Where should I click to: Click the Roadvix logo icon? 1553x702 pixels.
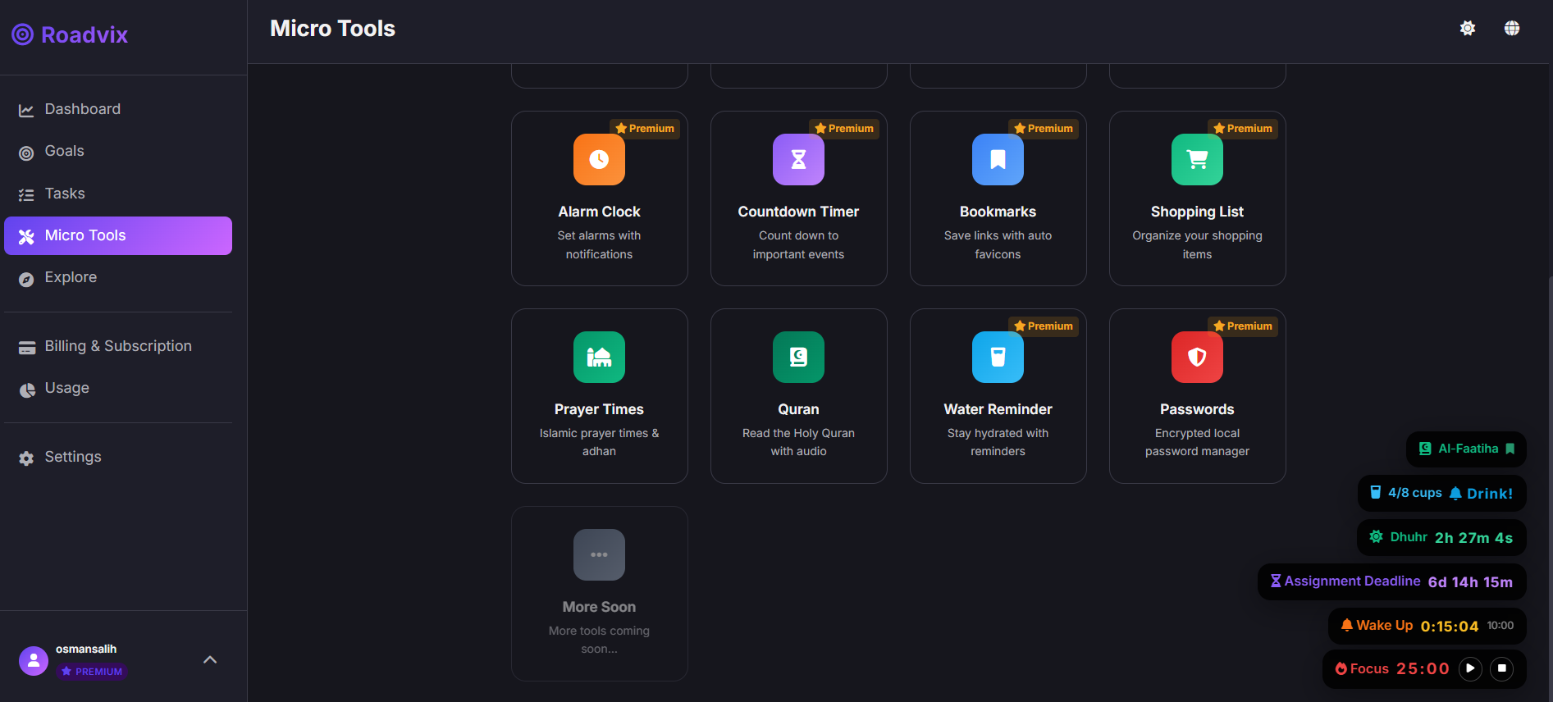click(x=23, y=34)
